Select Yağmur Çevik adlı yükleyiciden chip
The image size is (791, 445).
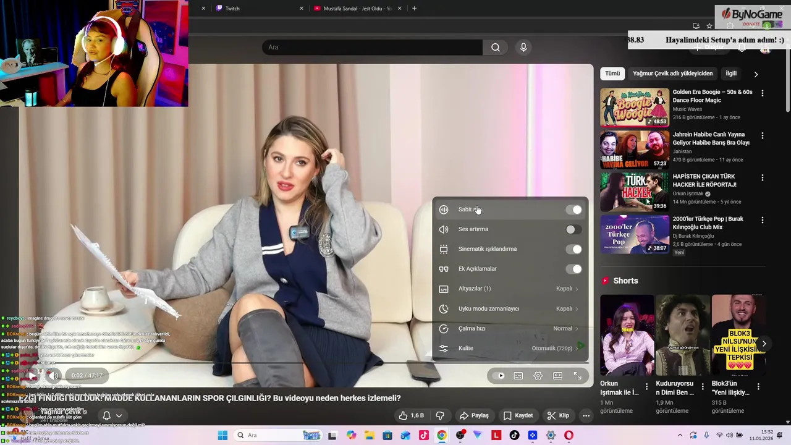click(673, 74)
